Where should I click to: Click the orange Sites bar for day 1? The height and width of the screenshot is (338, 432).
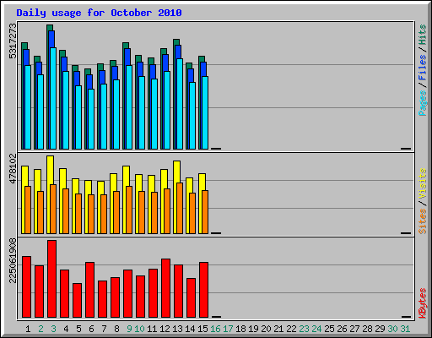pyautogui.click(x=28, y=210)
